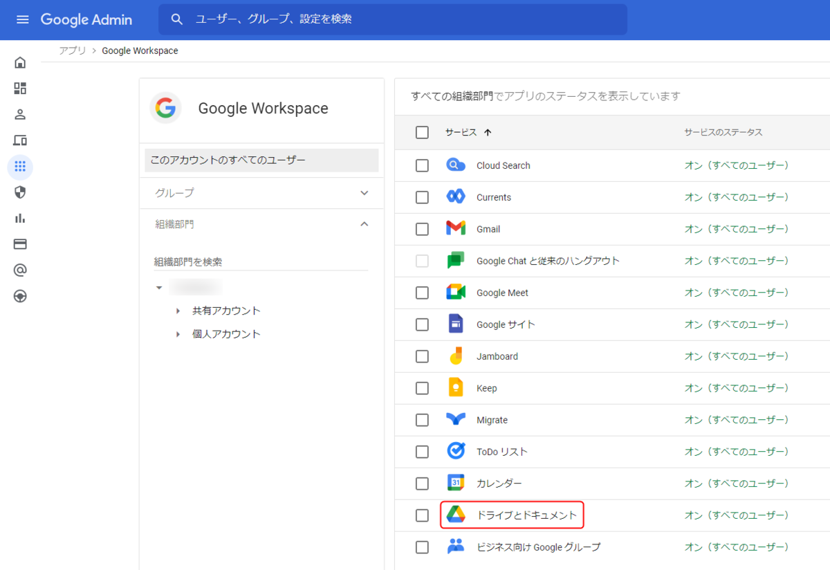Select このアカウントのすべてのユーザー
Viewport: 830px width, 570px height.
point(261,160)
